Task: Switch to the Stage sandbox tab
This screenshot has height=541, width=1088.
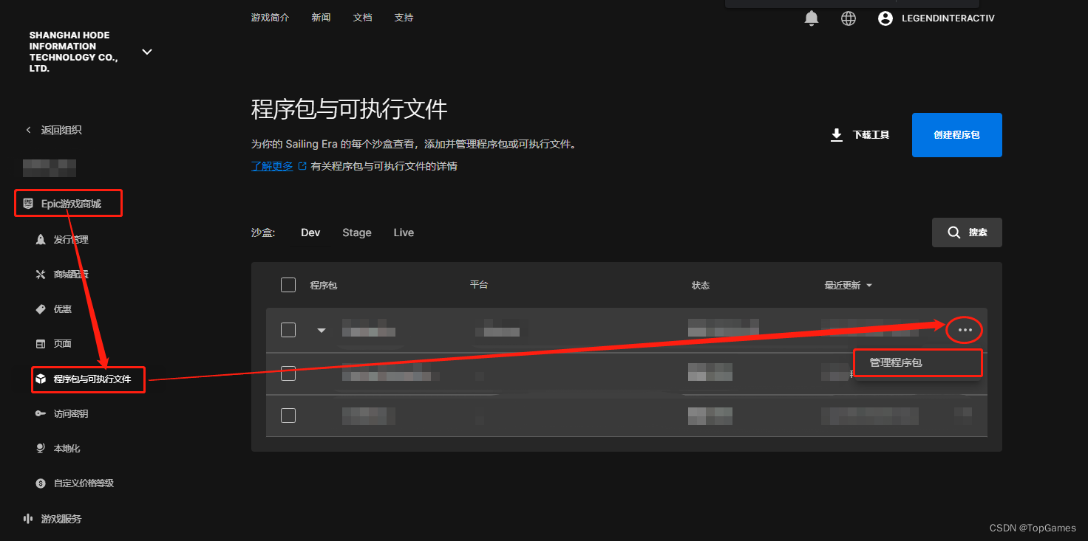Action: (x=357, y=232)
